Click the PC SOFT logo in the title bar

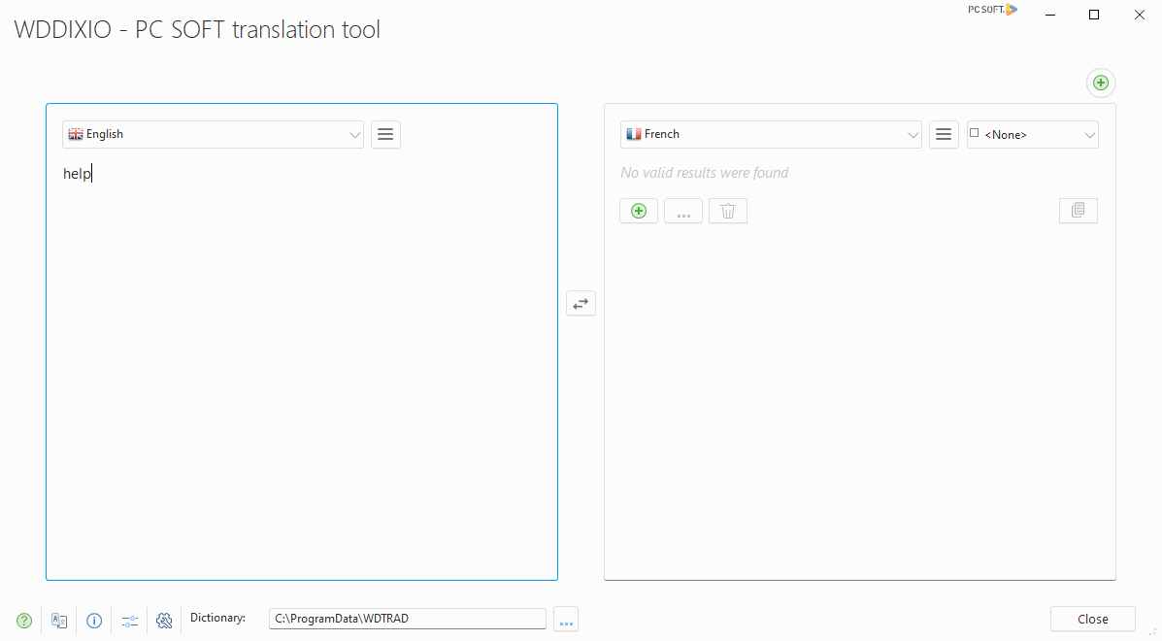[993, 10]
